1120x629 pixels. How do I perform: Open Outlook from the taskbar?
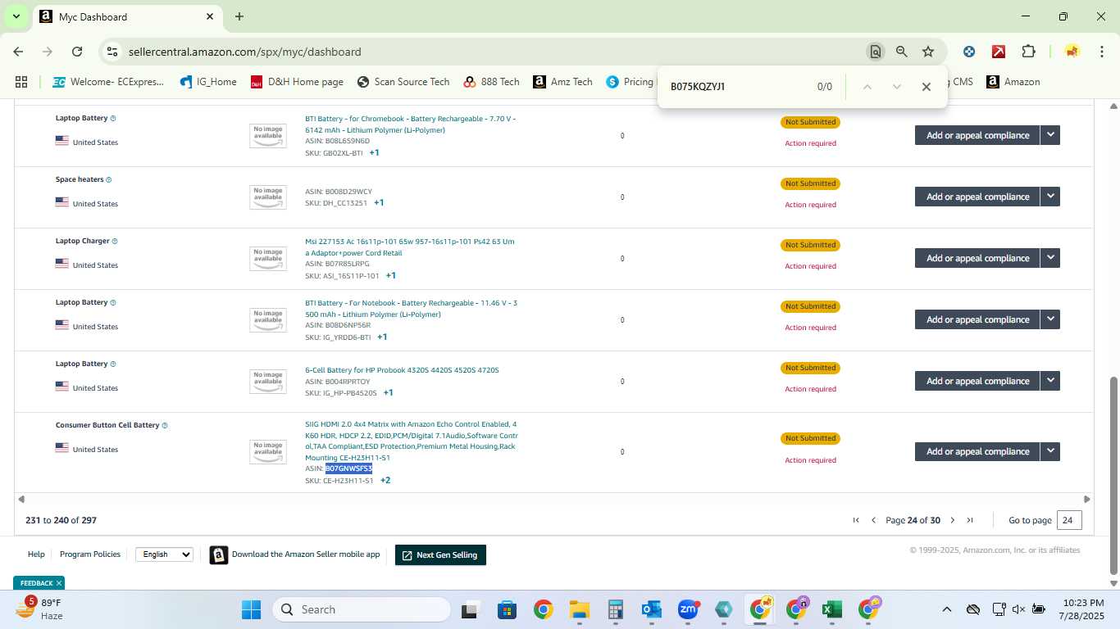click(x=652, y=609)
